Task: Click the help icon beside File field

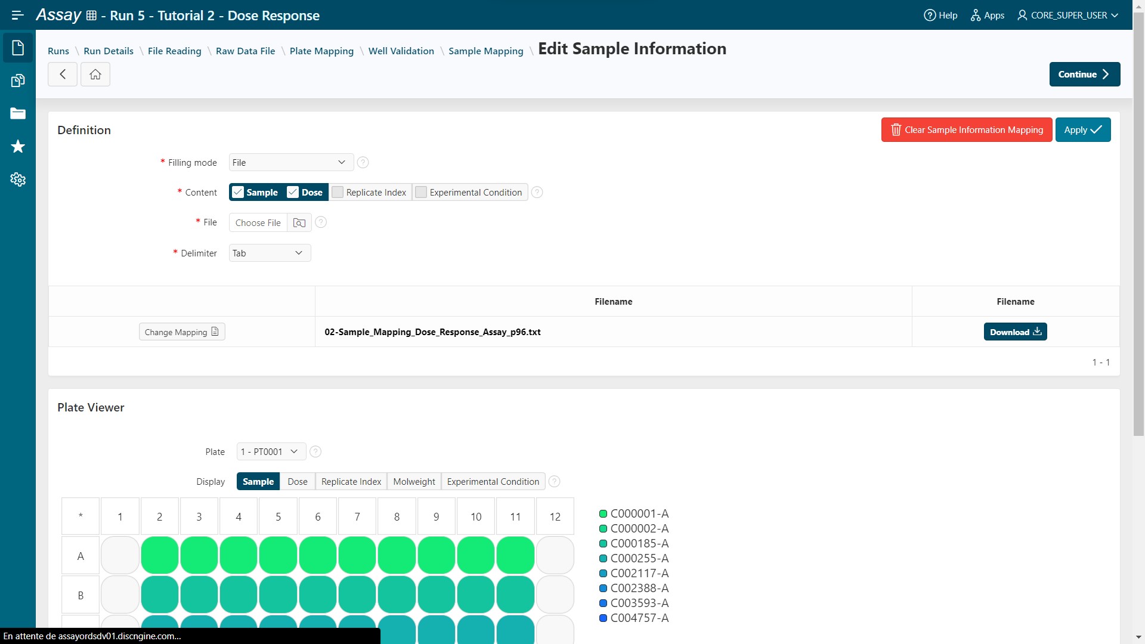Action: coord(321,222)
